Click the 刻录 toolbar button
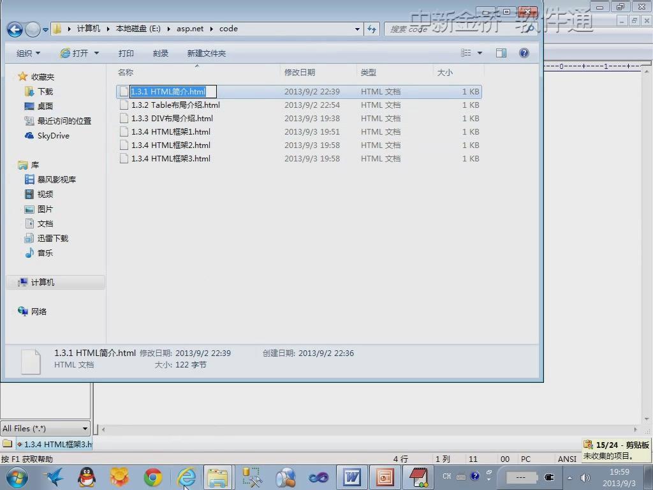The image size is (653, 490). (160, 54)
